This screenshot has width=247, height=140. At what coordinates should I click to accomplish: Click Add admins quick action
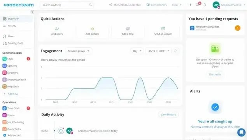[92, 31]
